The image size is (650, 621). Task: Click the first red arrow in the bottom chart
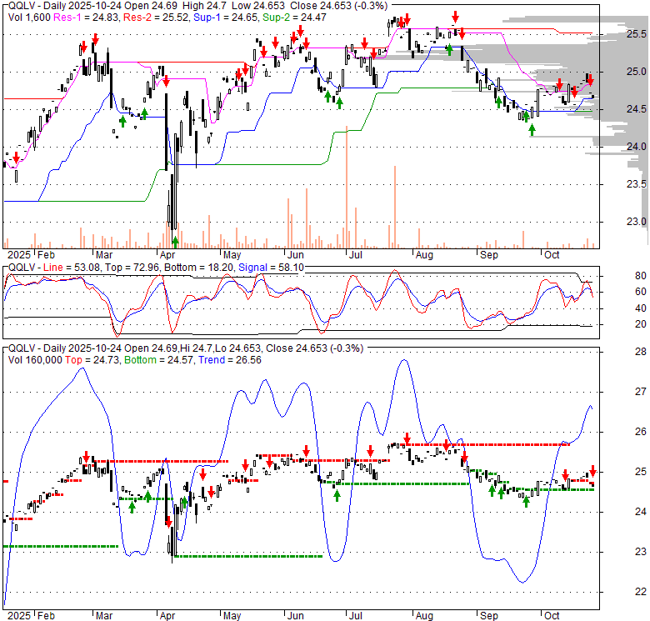coord(85,458)
